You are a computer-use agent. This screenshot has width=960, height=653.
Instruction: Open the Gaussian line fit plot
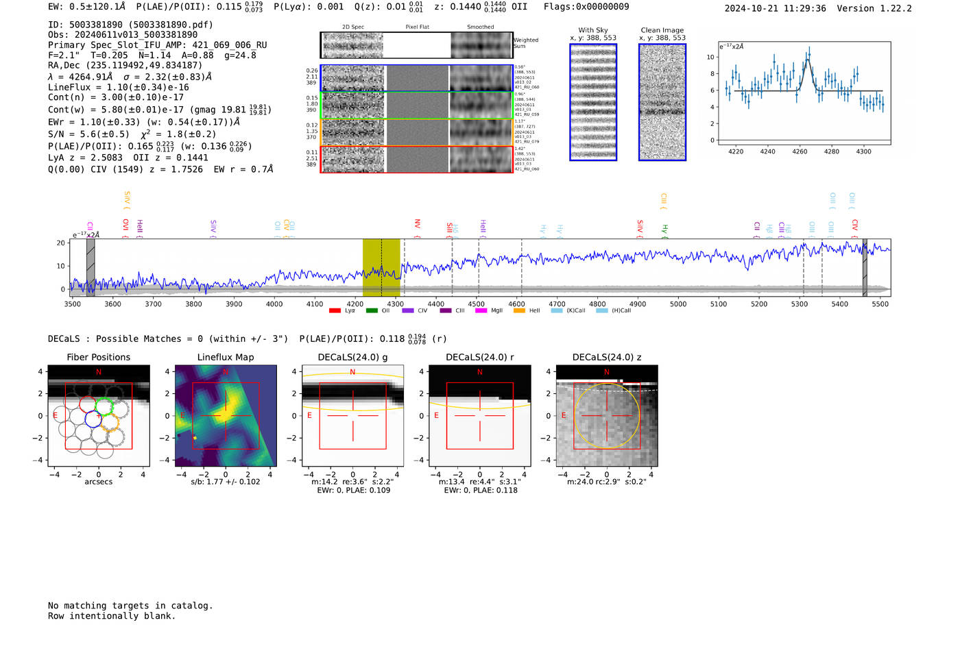[x=804, y=93]
